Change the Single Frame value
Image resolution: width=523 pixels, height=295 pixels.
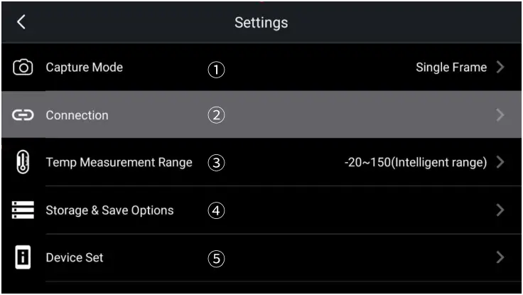451,68
